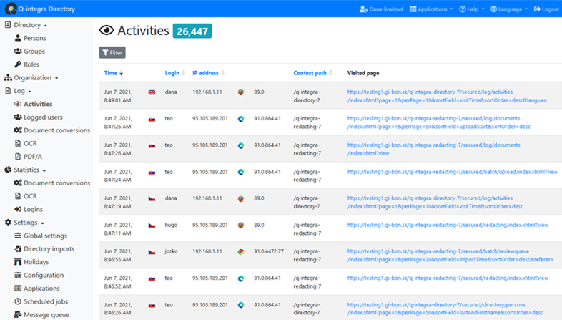Open Groups in the sidebar
The width and height of the screenshot is (562, 320).
[34, 52]
